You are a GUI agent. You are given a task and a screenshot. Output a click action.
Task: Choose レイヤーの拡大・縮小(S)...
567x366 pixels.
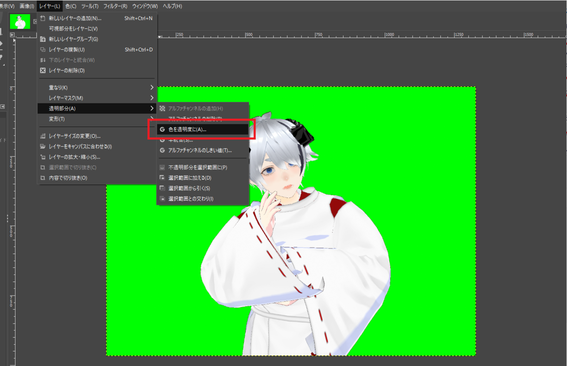click(97, 157)
